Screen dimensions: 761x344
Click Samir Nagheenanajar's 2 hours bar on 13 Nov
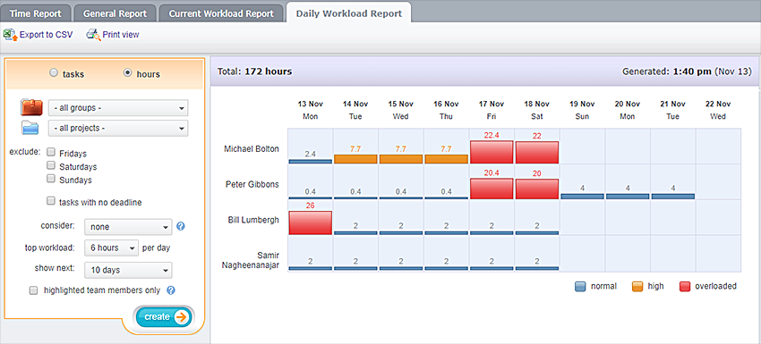pos(310,268)
